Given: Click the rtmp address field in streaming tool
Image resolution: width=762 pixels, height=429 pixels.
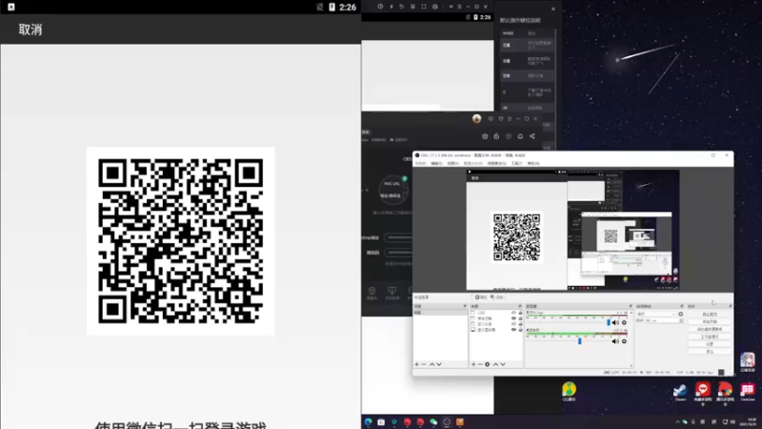Looking at the screenshot, I should click(x=398, y=237).
